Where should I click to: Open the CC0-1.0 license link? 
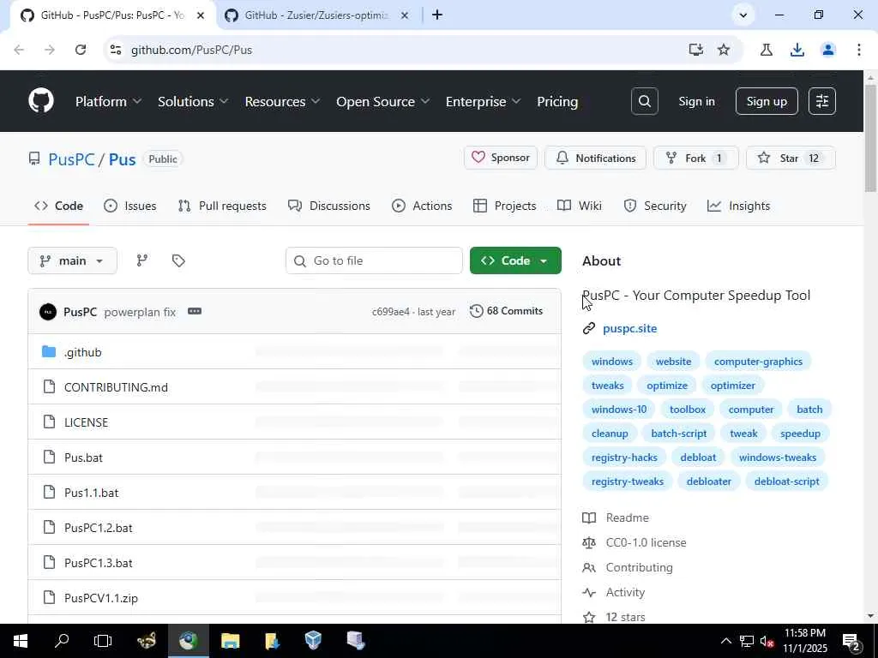646,542
